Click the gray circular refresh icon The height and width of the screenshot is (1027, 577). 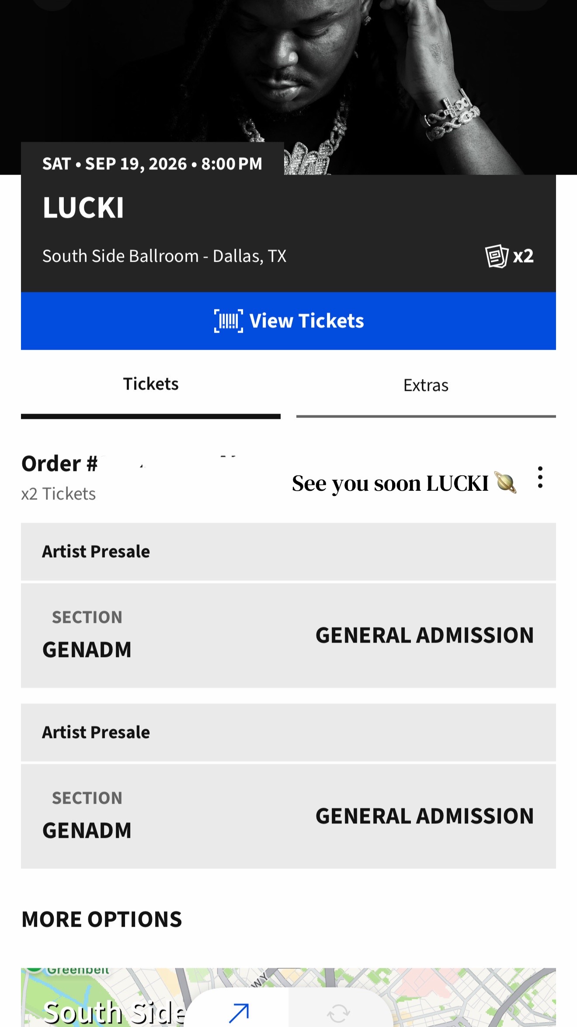coord(338,1013)
